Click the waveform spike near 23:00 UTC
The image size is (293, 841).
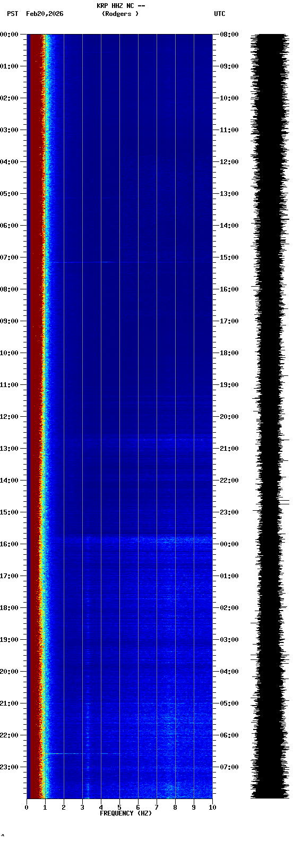pos(271,502)
